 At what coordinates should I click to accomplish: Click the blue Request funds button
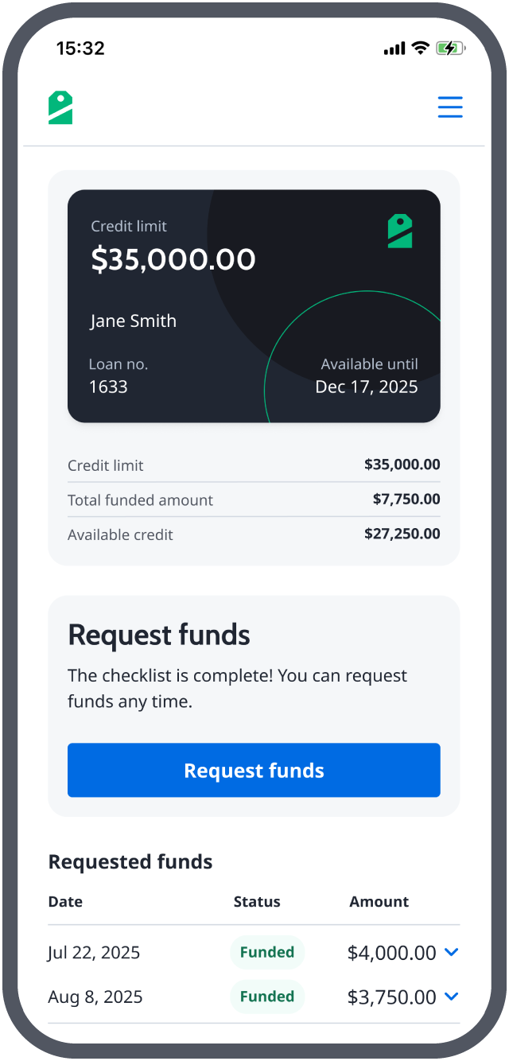coord(254,770)
